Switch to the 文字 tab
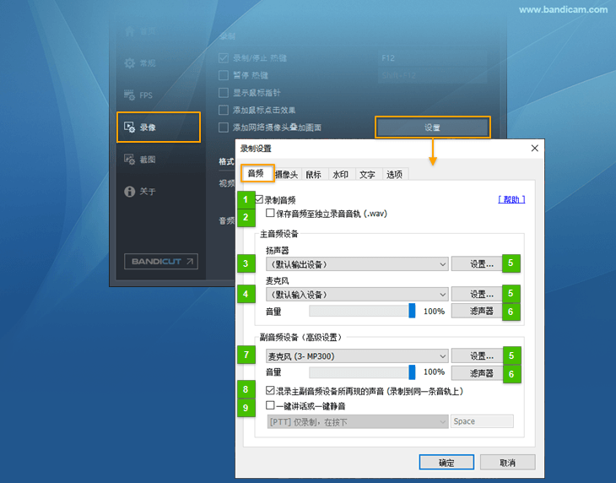This screenshot has height=483, width=616. [367, 175]
